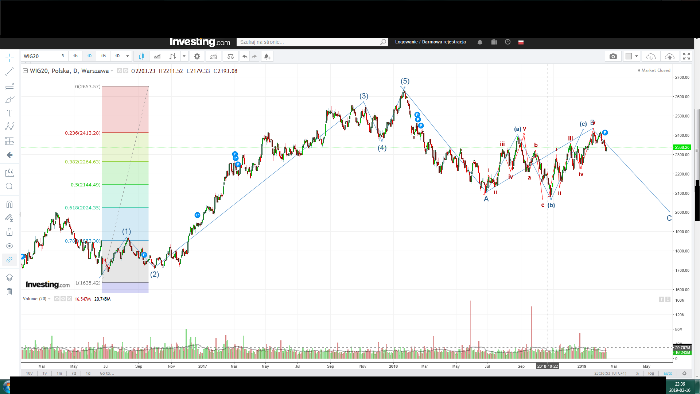The width and height of the screenshot is (700, 394).
Task: Click Logowanie / Darmowa rejestracja link
Action: pos(430,42)
